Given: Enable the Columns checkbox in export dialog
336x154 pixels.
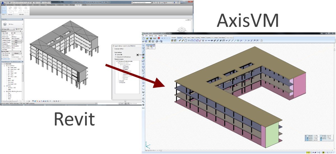Looking at the screenshot, I should tap(124, 68).
